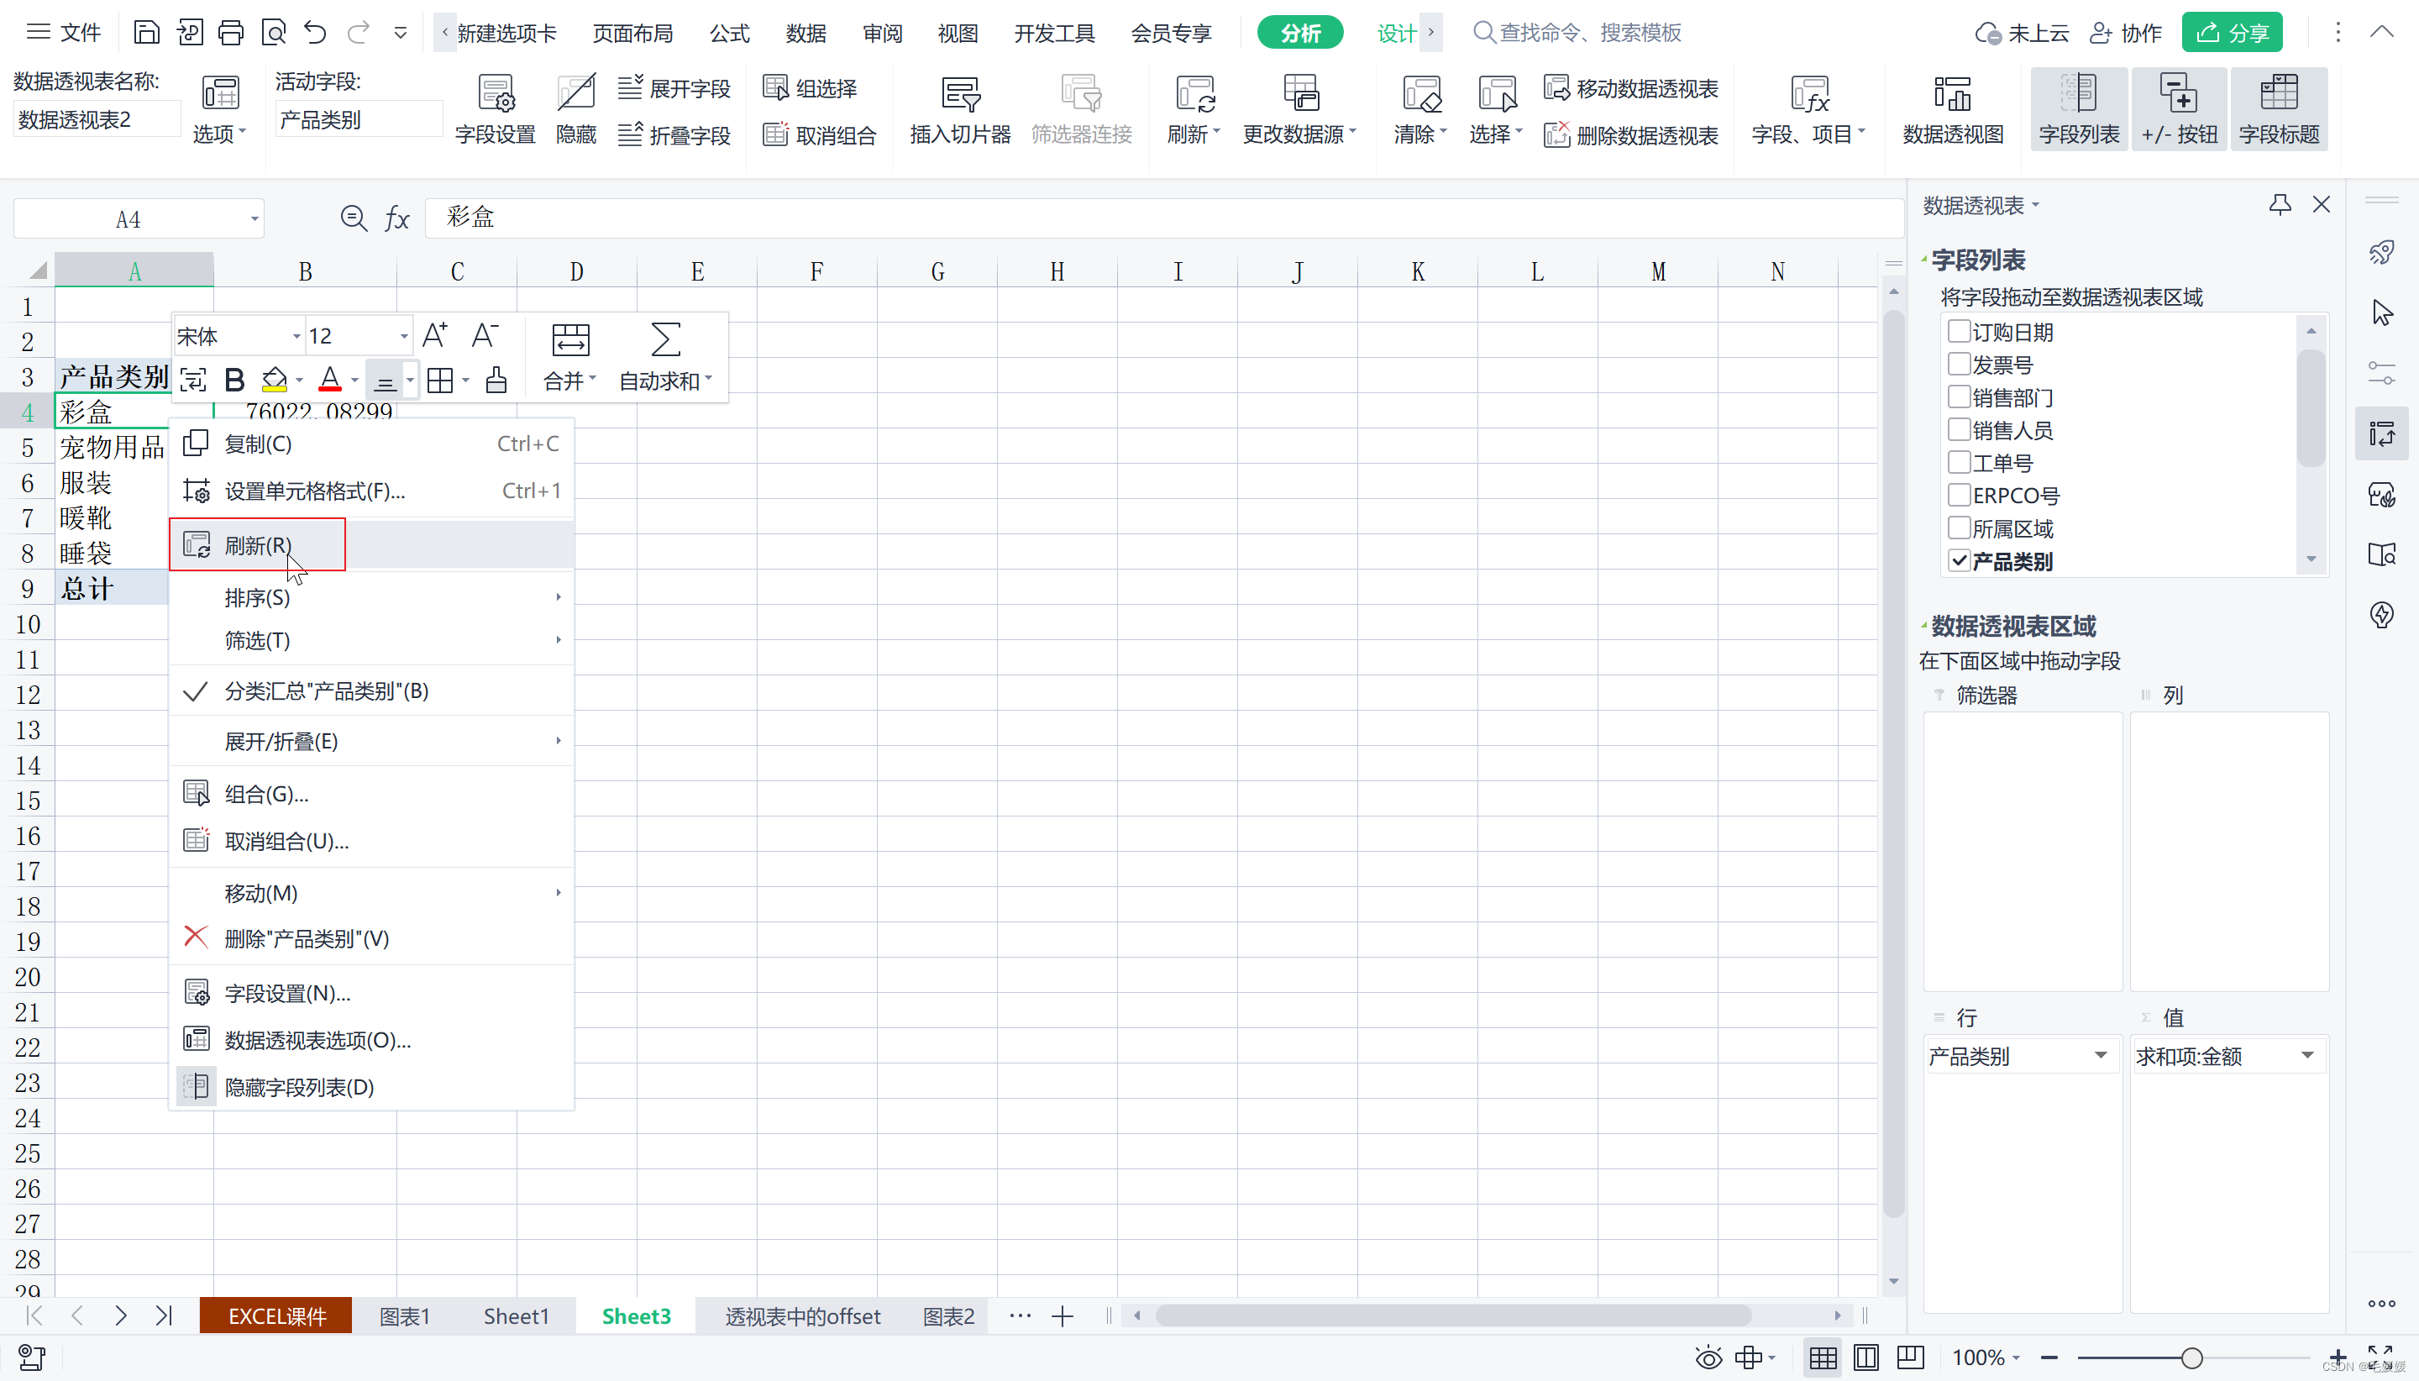2419x1381 pixels.
Task: Click the selection arrow icon in right sidebar
Action: tap(2381, 312)
